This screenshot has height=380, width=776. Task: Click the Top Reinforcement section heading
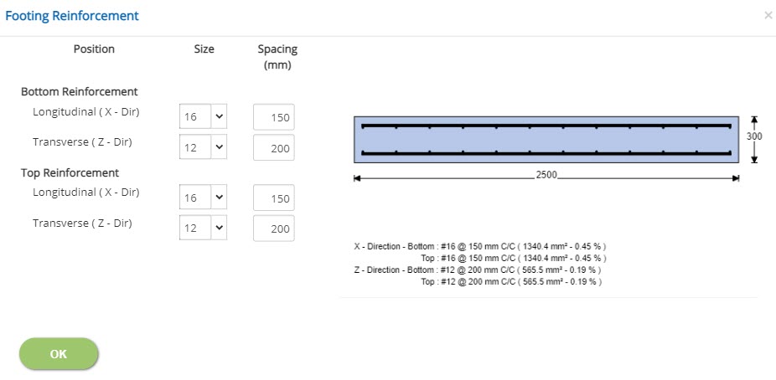70,173
